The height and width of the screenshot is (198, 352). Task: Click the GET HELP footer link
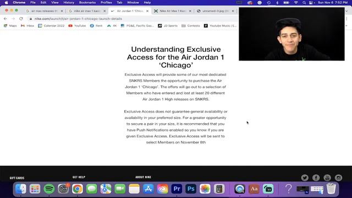coord(79,177)
